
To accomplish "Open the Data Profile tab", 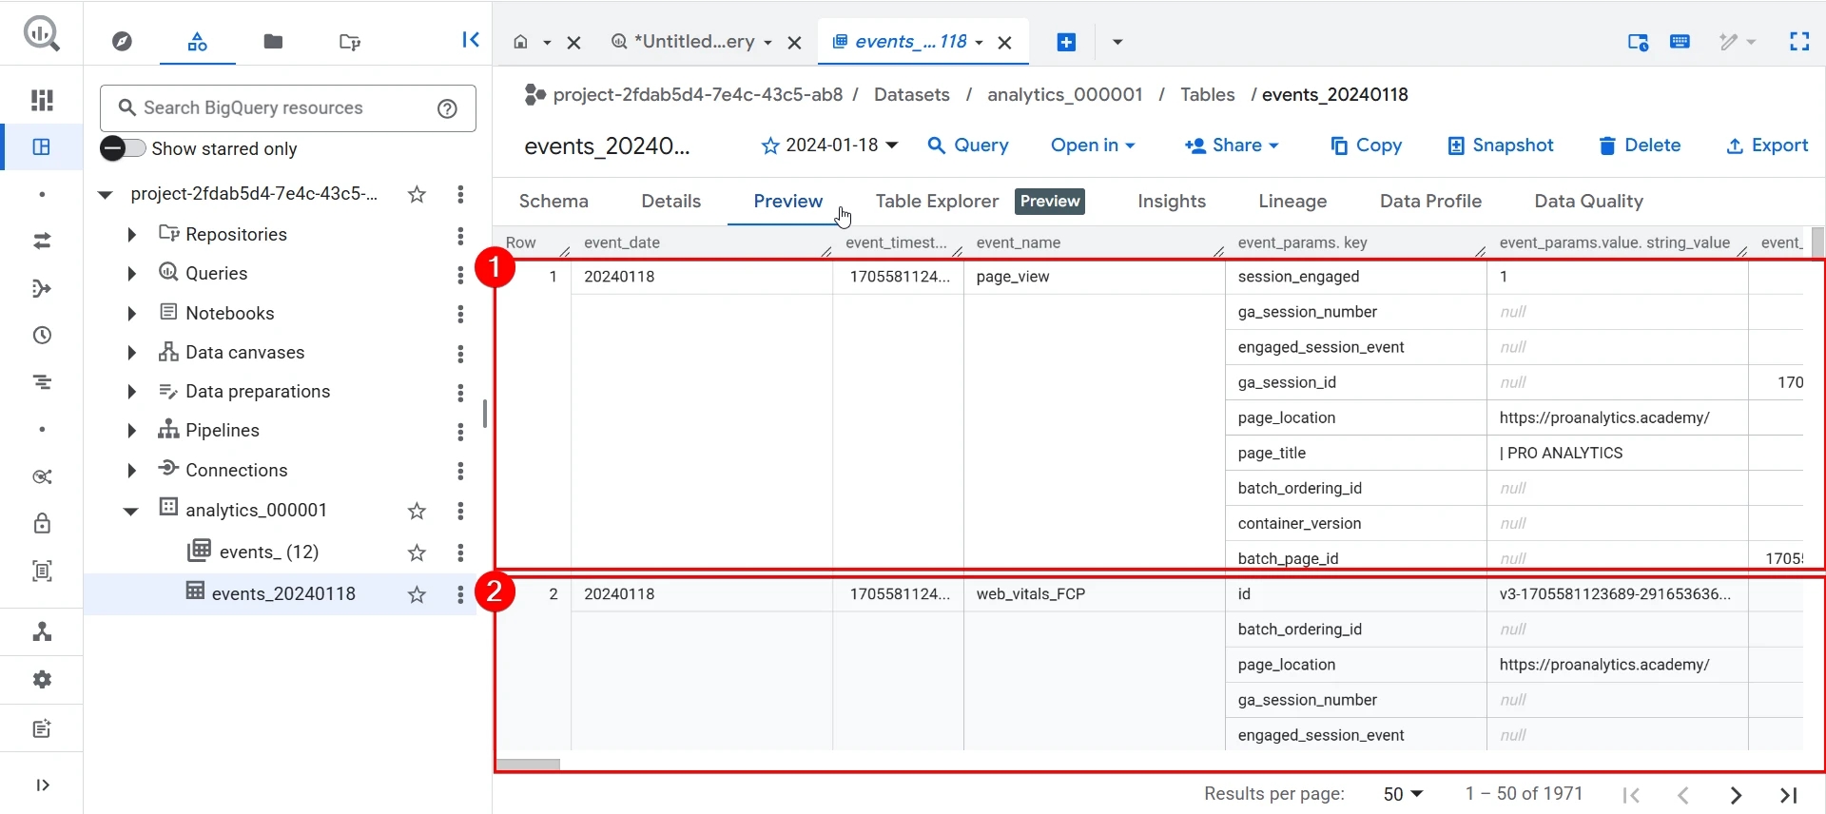I will tap(1430, 202).
